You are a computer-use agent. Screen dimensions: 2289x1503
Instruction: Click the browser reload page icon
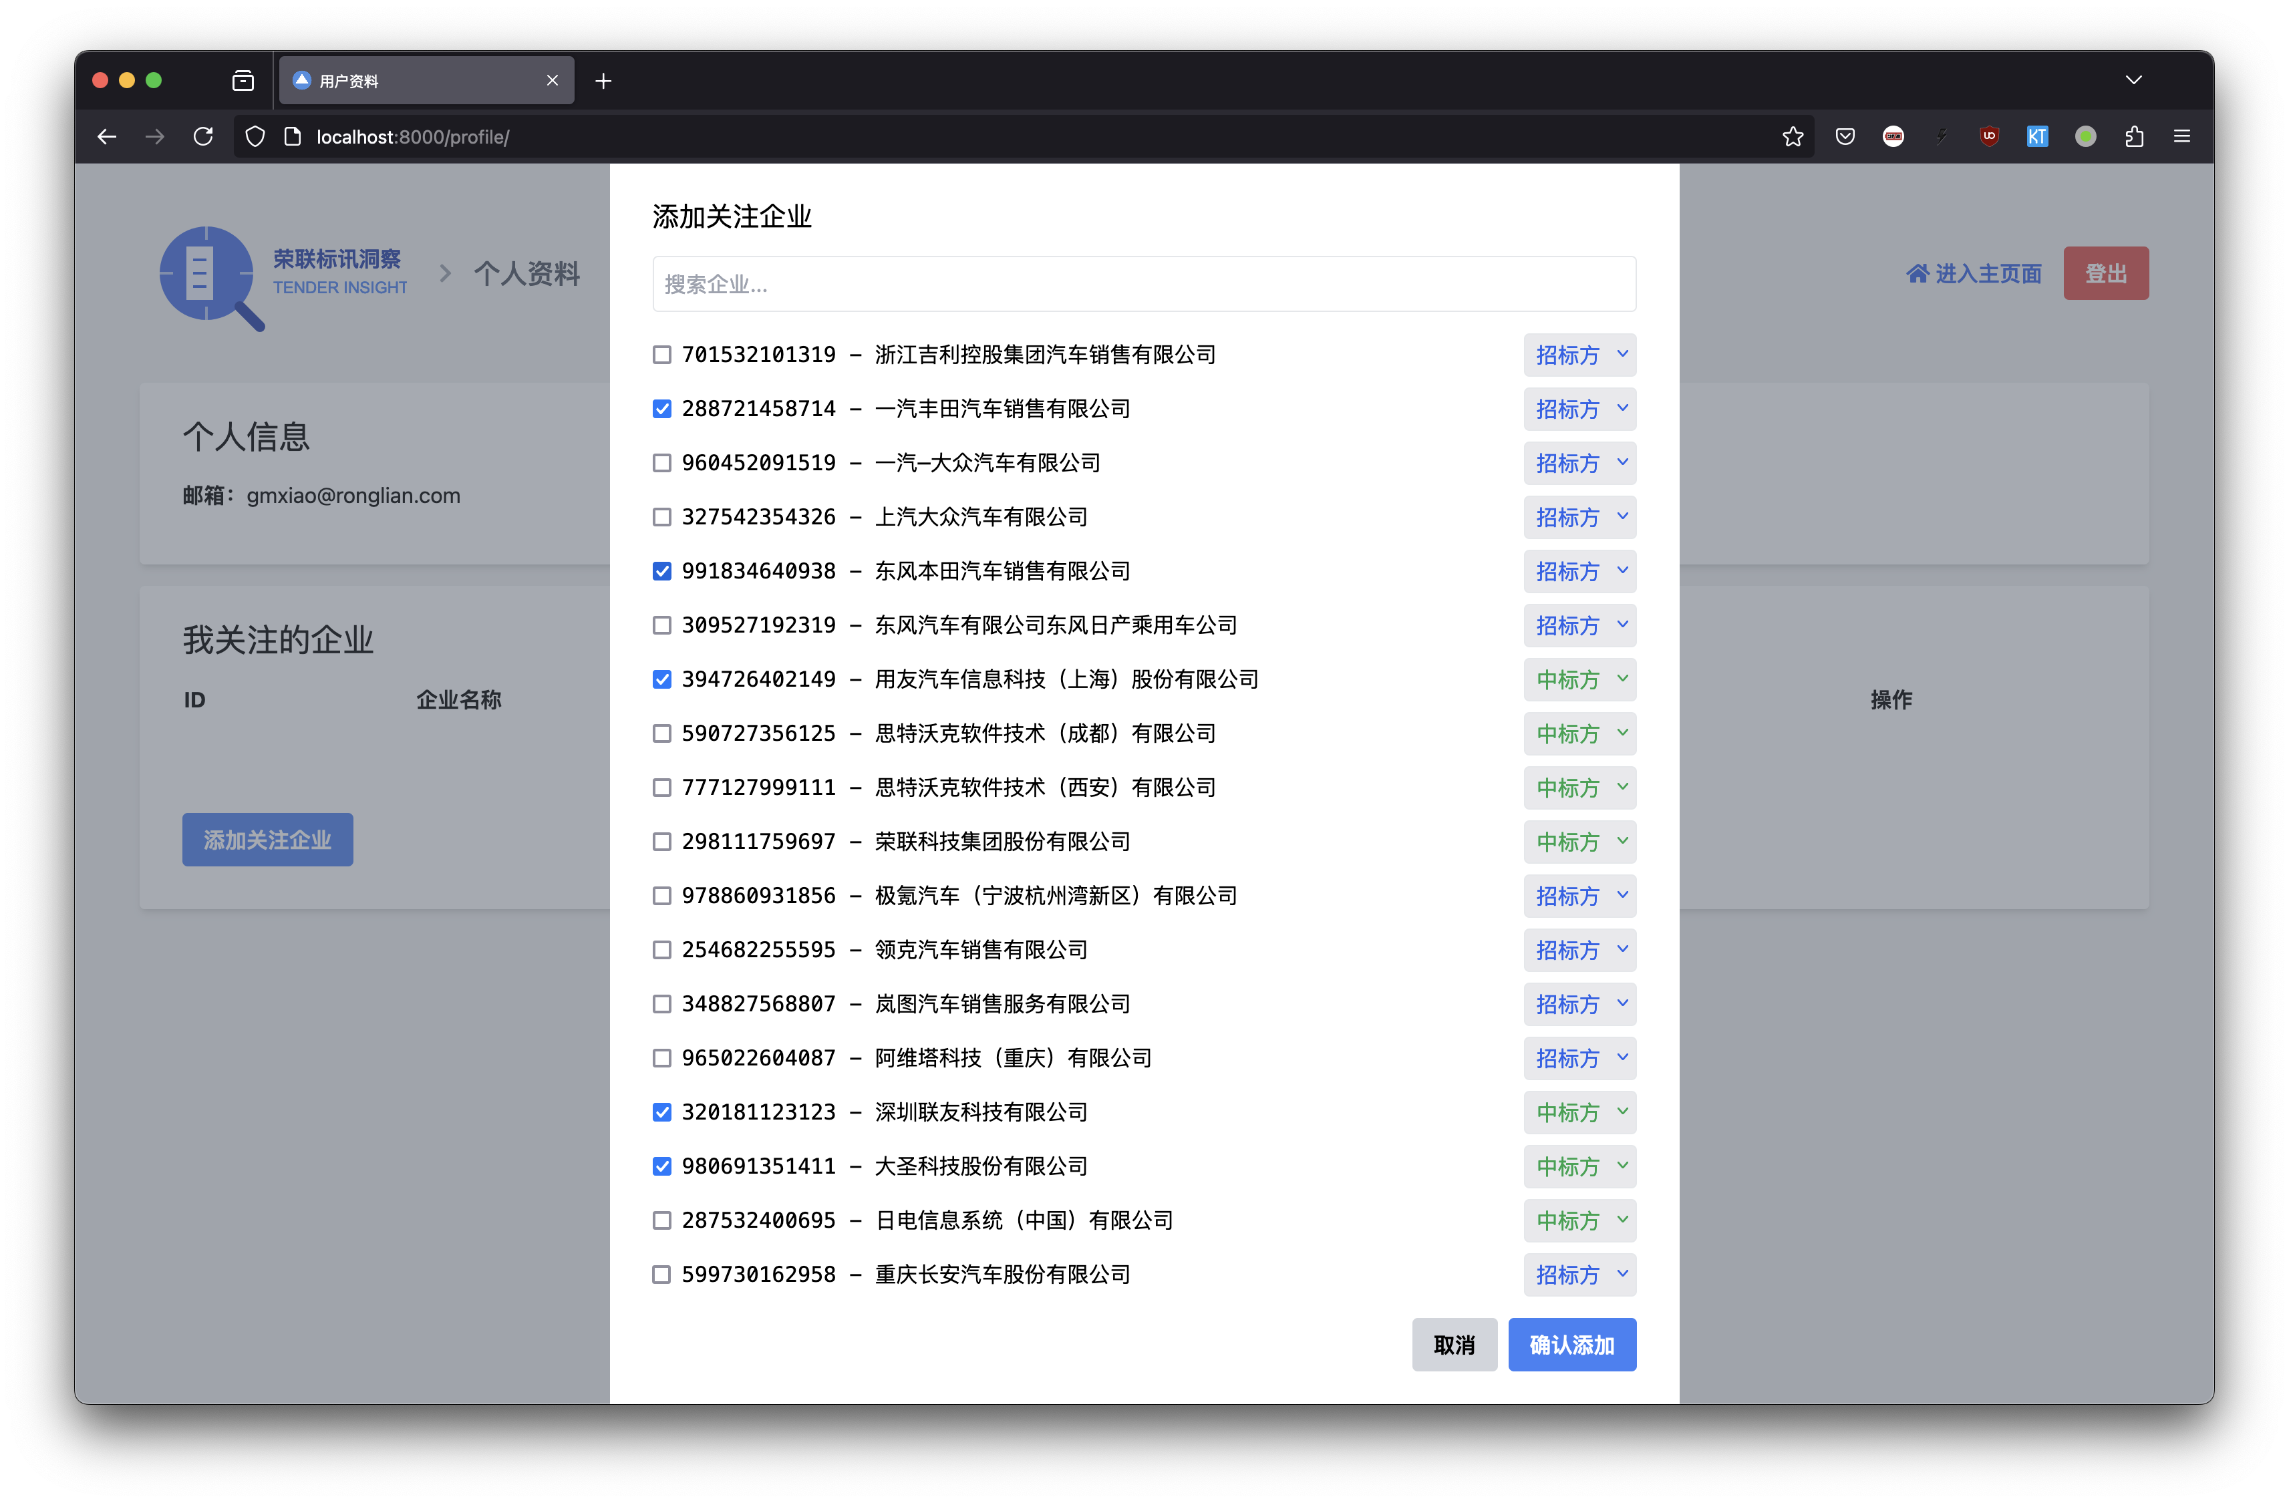pos(203,136)
